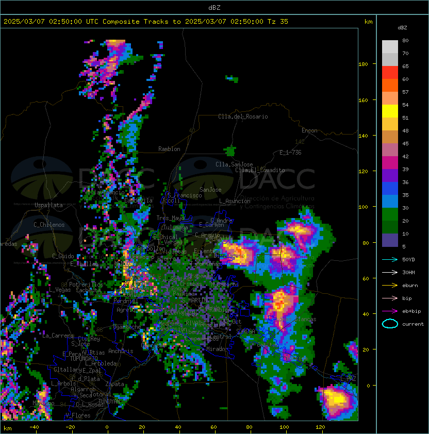Click the C_Guido place label
Screen dimensions: 429x434
(63, 256)
